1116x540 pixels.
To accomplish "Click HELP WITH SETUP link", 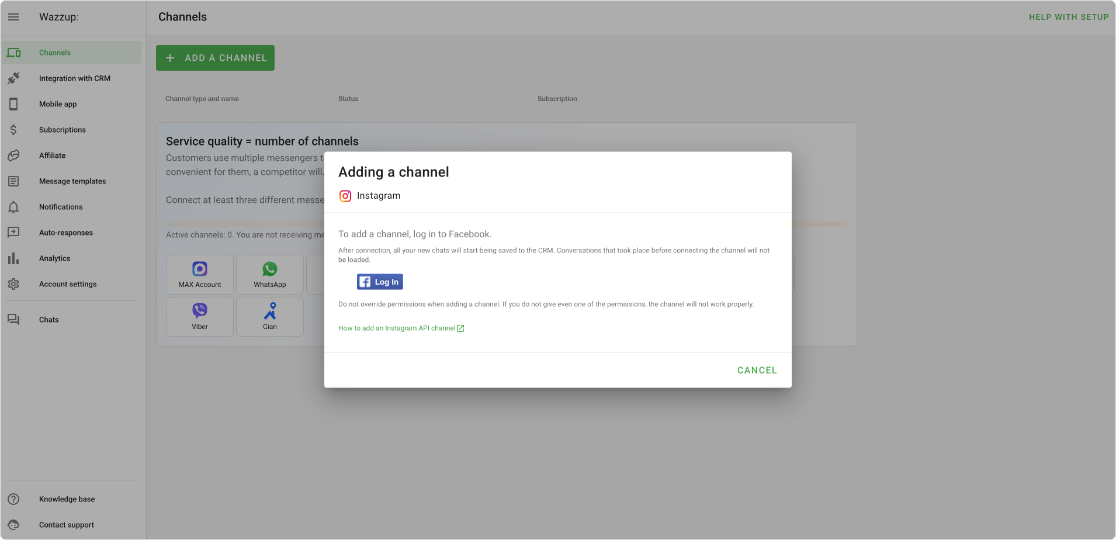I will tap(1069, 17).
